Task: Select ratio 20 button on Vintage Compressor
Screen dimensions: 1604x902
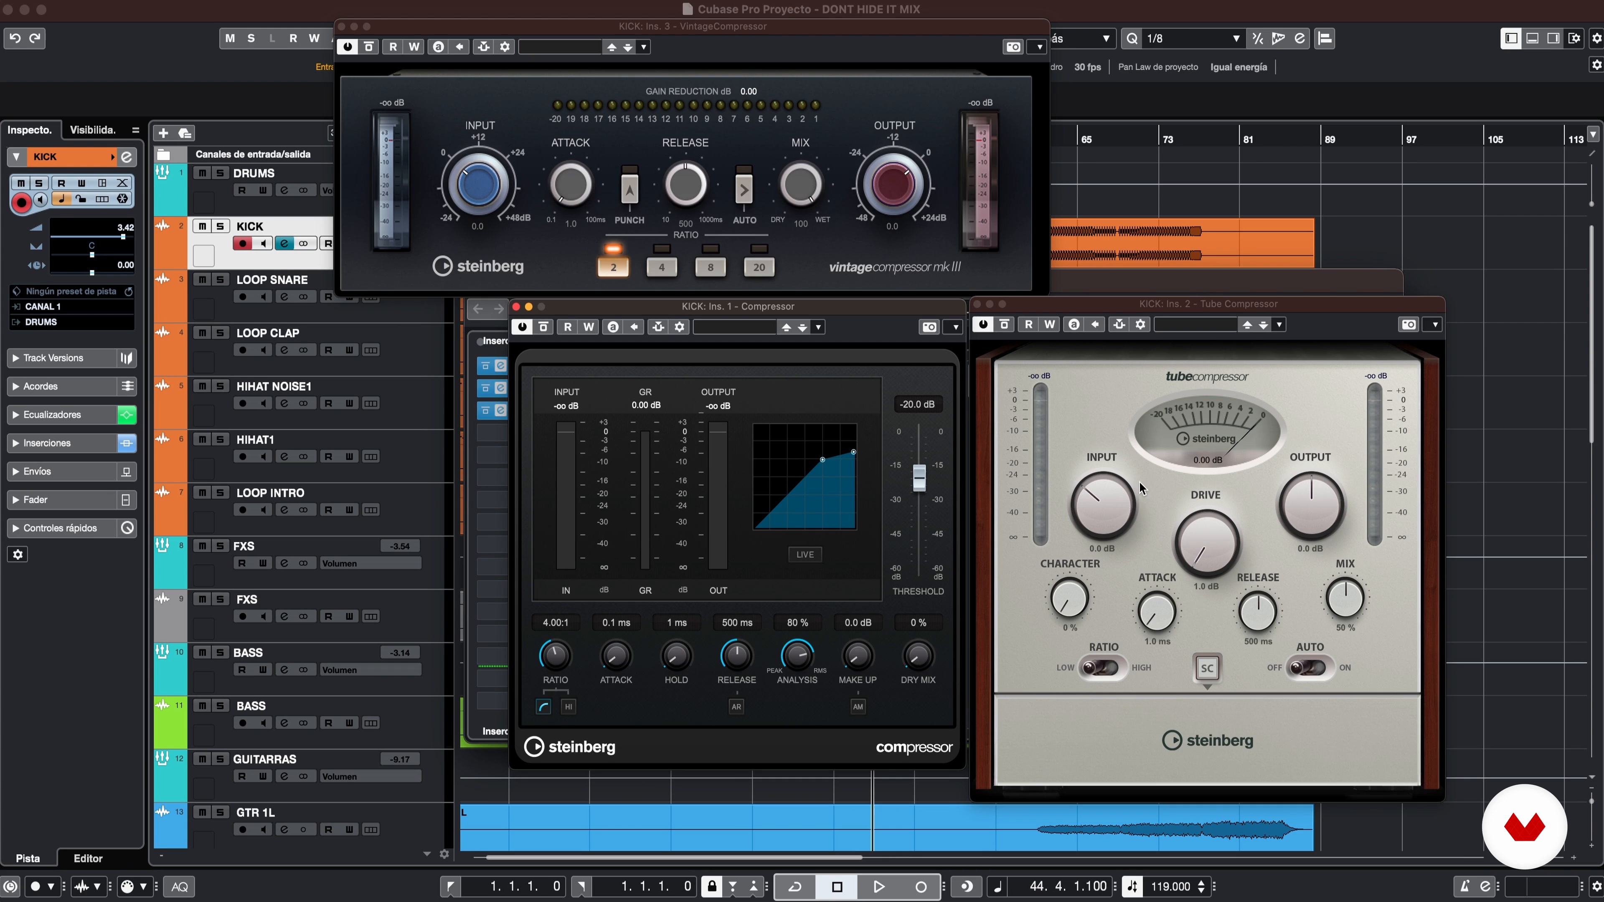Action: 759,267
